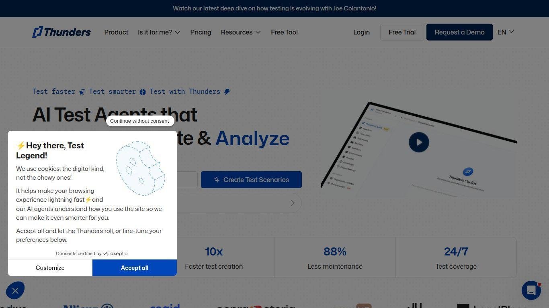Image resolution: width=549 pixels, height=308 pixels.
Task: Select Continue without consent
Action: [139, 121]
